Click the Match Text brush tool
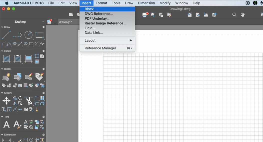This screenshot has height=142, width=263. [x=17, y=125]
